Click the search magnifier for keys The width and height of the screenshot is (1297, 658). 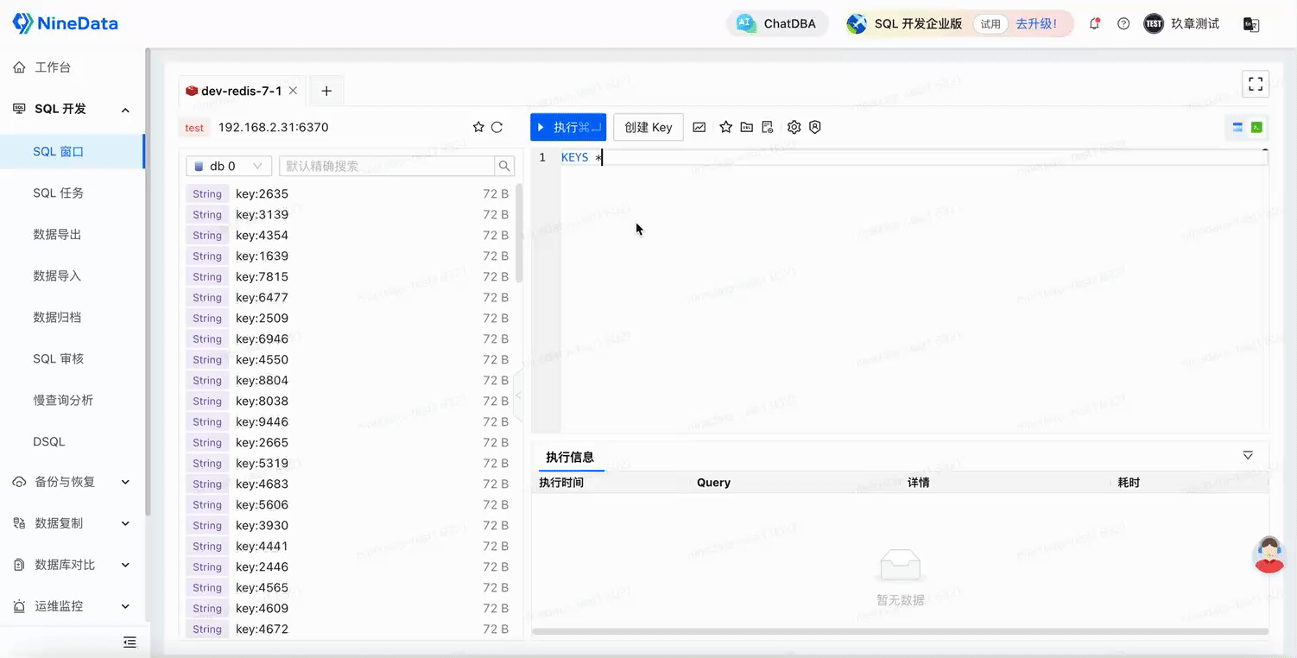click(504, 166)
